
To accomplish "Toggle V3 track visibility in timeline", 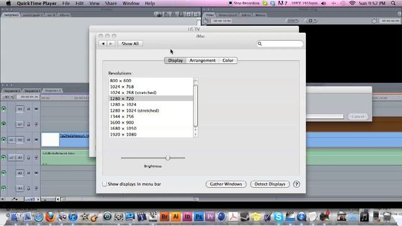I will click(x=4, y=109).
